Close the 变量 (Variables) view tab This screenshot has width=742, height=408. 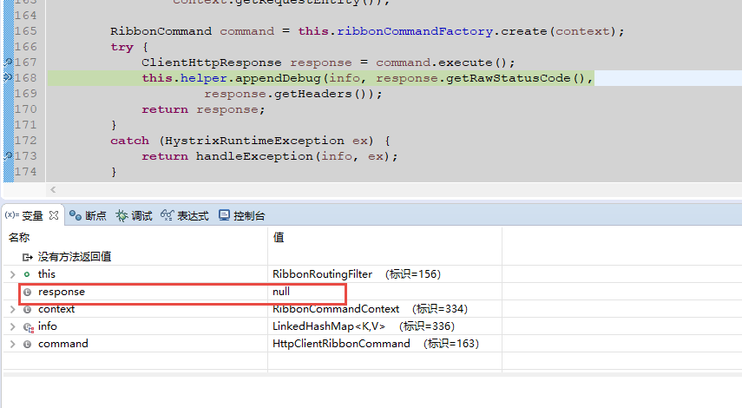click(x=54, y=215)
